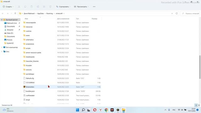This screenshot has height=113, width=201.
Task: Launch Google Chrome from taskbar
Action: click(x=106, y=110)
